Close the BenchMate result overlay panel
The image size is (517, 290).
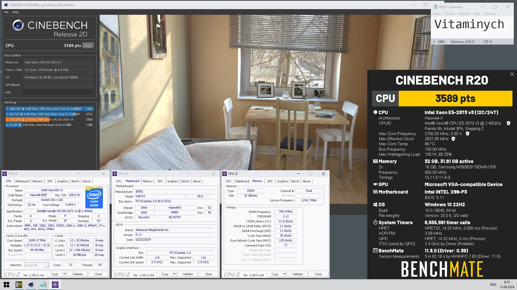512,74
